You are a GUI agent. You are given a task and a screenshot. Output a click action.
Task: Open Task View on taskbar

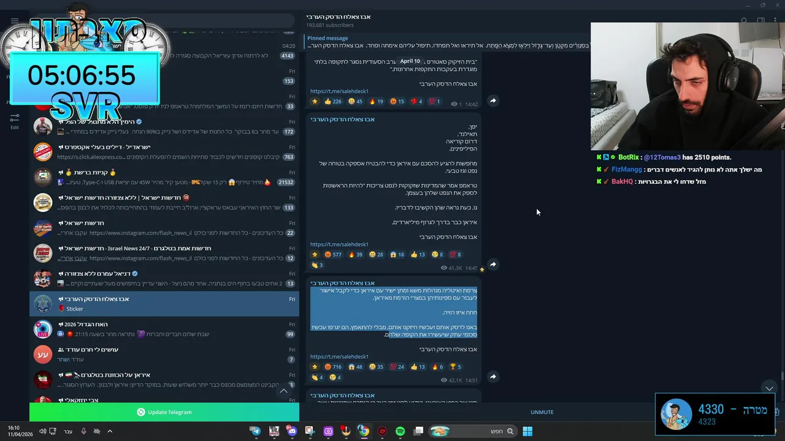pyautogui.click(x=418, y=431)
